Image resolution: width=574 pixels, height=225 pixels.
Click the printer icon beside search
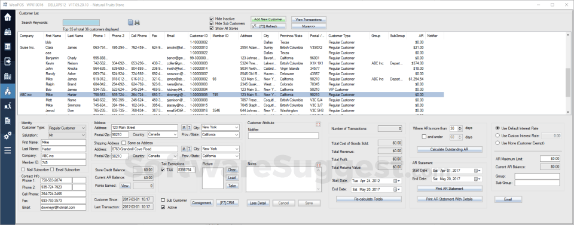point(137,23)
